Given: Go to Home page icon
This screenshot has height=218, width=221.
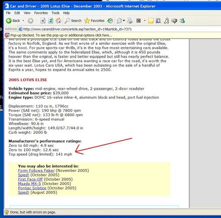Looking at the screenshot, I should (x=58, y=21).
